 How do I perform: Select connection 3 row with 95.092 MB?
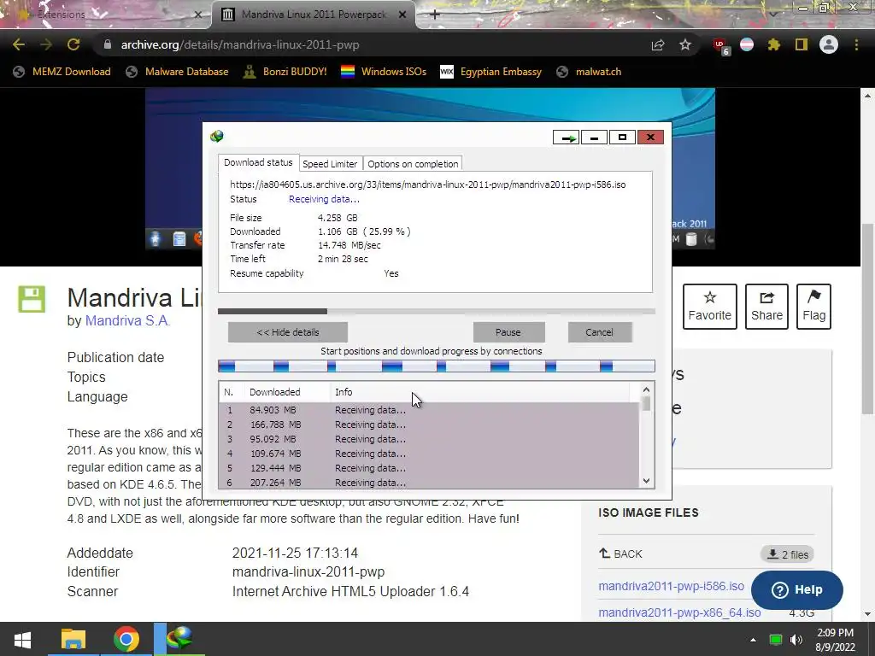pyautogui.click(x=429, y=439)
